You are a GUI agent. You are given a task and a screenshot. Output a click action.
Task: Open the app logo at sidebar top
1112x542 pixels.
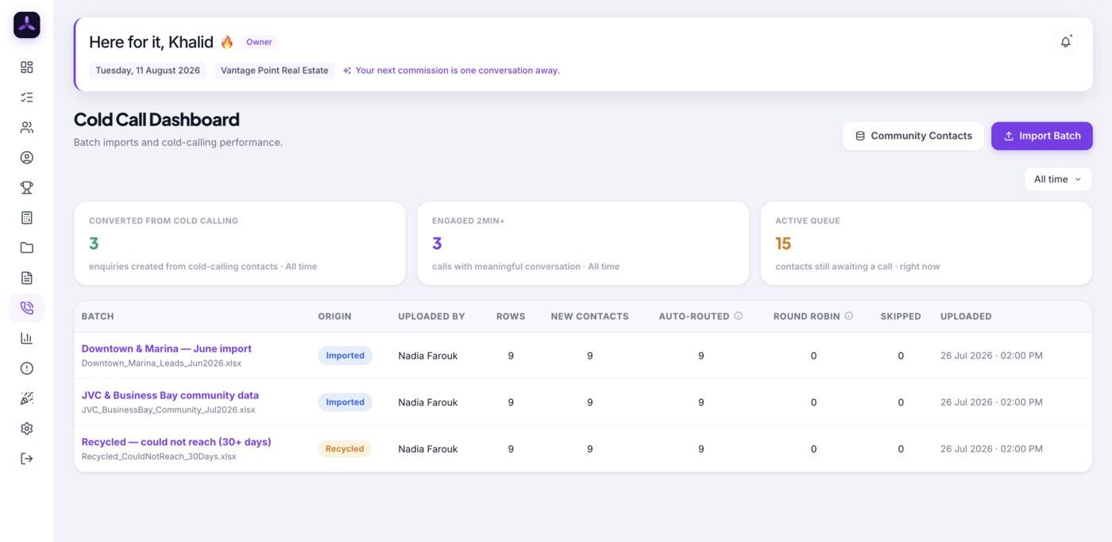pos(27,25)
